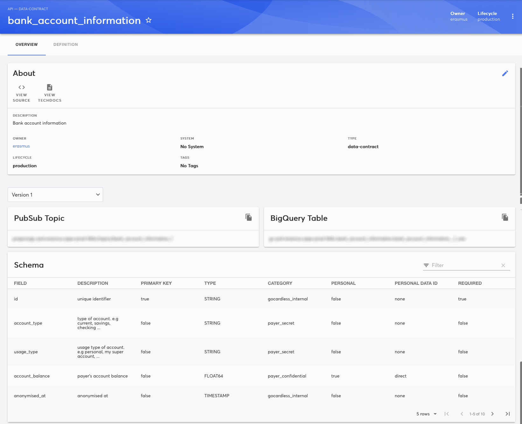522x424 pixels.
Task: Go to first page of schema table
Action: tap(447, 414)
